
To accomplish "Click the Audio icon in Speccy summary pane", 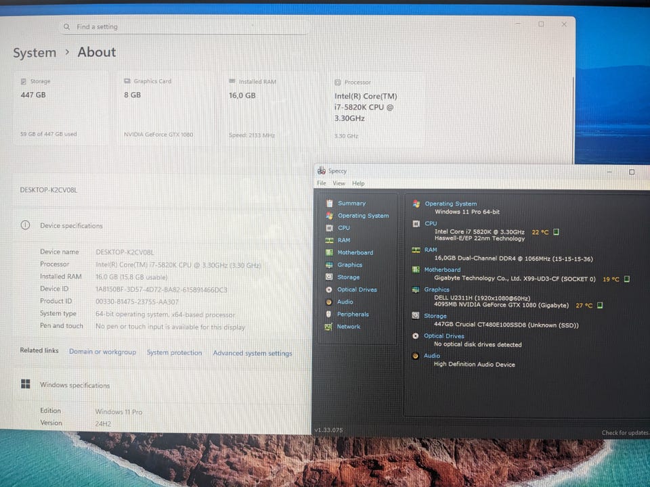I will point(415,356).
